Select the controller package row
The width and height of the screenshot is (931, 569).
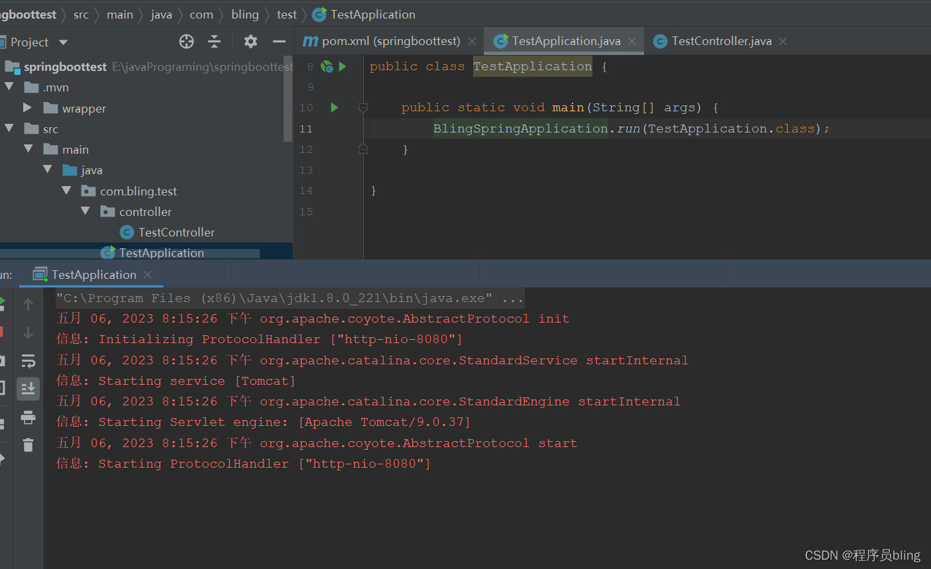tap(146, 211)
